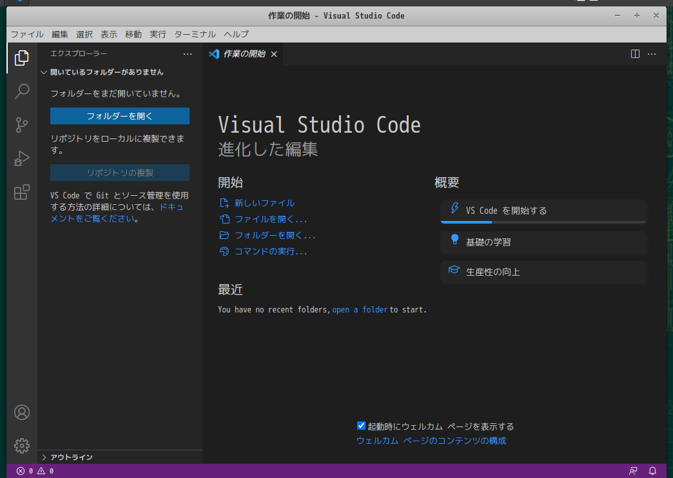Click the 新しいファイル link

click(264, 203)
